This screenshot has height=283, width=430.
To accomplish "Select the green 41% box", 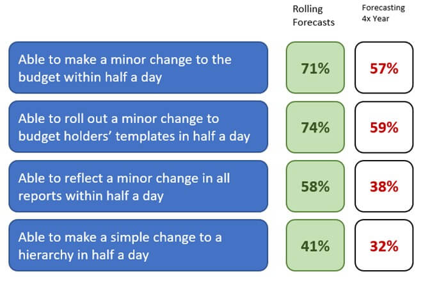I will [315, 245].
